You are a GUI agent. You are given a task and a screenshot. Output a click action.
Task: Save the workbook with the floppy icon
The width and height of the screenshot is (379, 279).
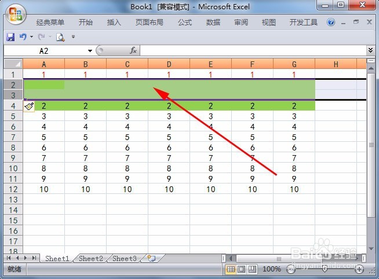point(10,37)
